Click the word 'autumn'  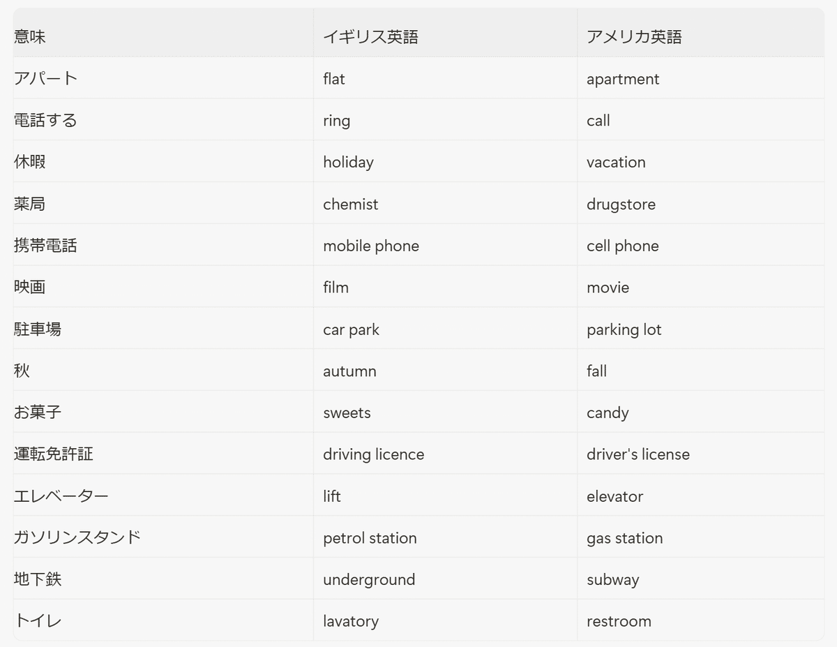[x=349, y=371]
